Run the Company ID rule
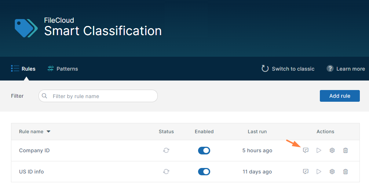 tap(319, 150)
